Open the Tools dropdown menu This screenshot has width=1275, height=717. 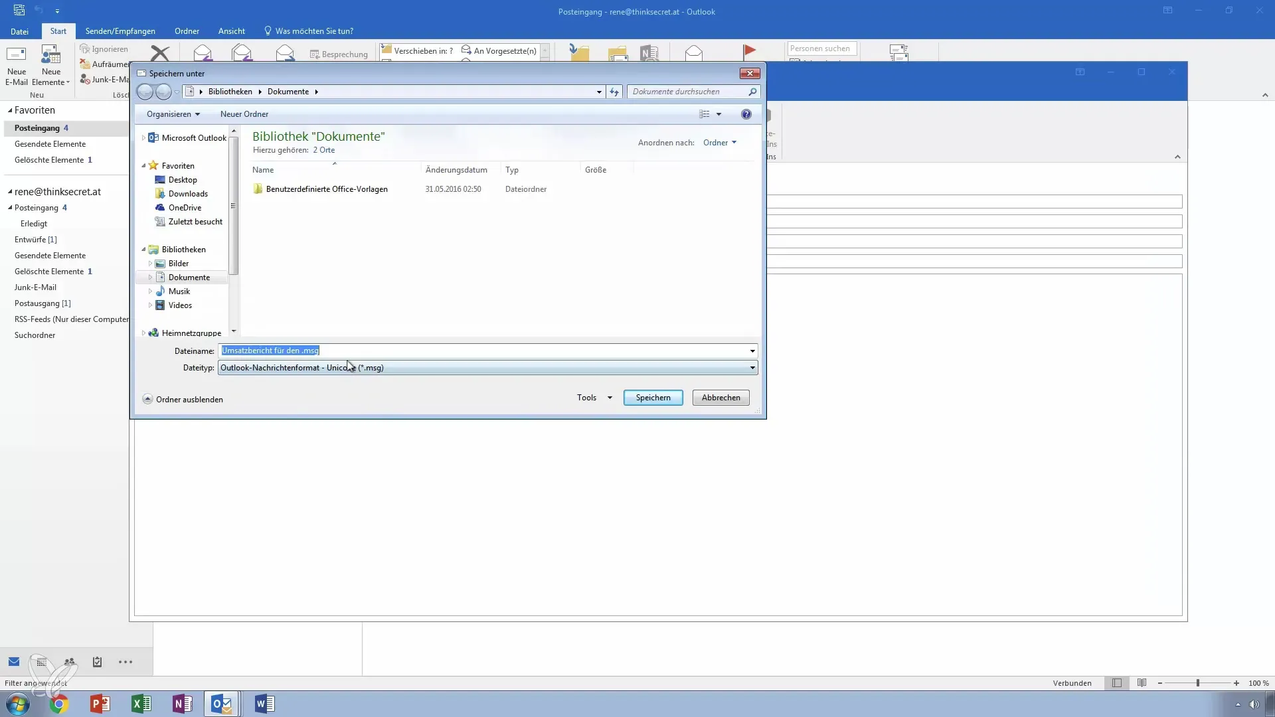click(x=594, y=398)
